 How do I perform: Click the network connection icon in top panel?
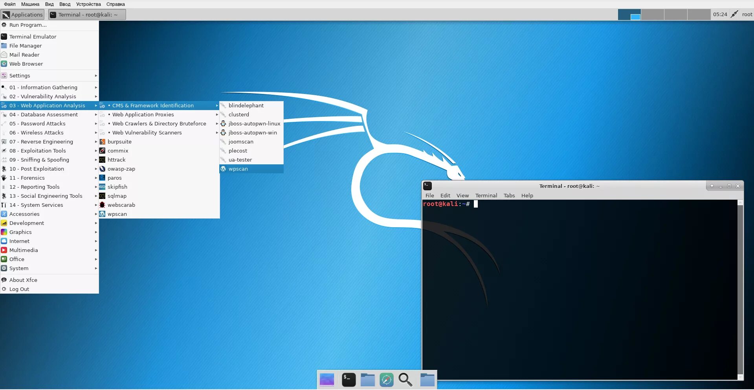click(734, 15)
